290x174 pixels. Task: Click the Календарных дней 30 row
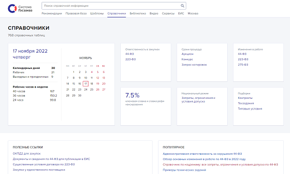tap(34, 68)
